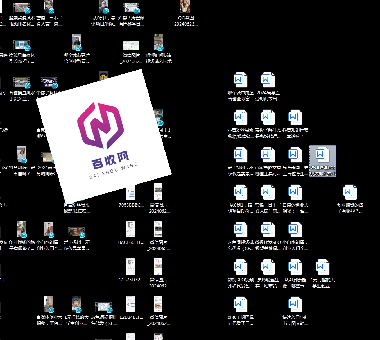
Task: Click the 警惕！日本"食人菌" video file
Action: click(49, 13)
